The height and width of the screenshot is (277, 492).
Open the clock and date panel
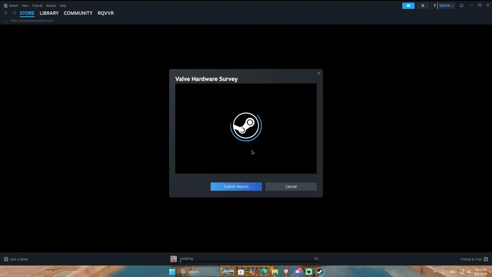[x=481, y=272]
